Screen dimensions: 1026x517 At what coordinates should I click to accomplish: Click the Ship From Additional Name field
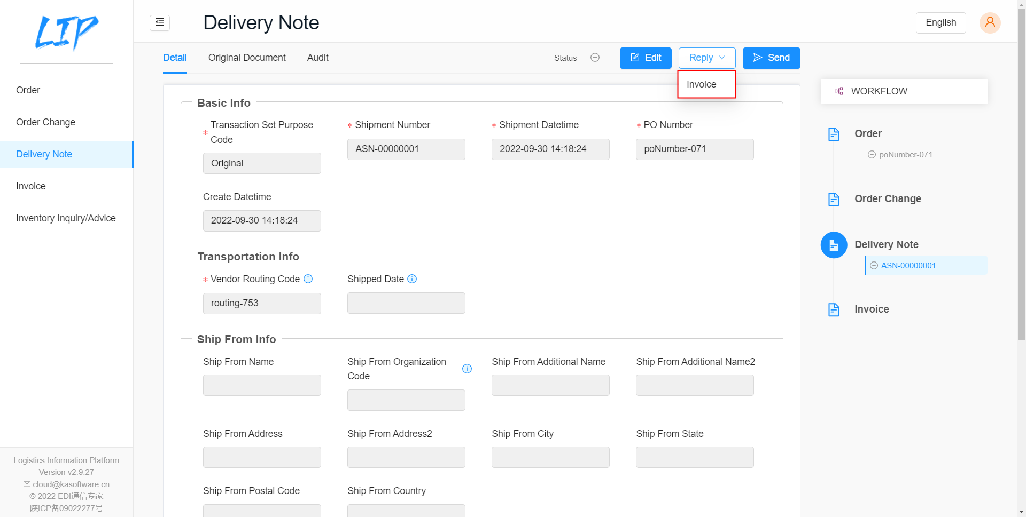coord(550,385)
